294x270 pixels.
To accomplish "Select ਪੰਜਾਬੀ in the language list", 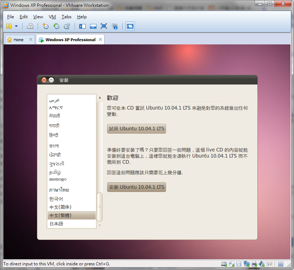I will coord(72,155).
